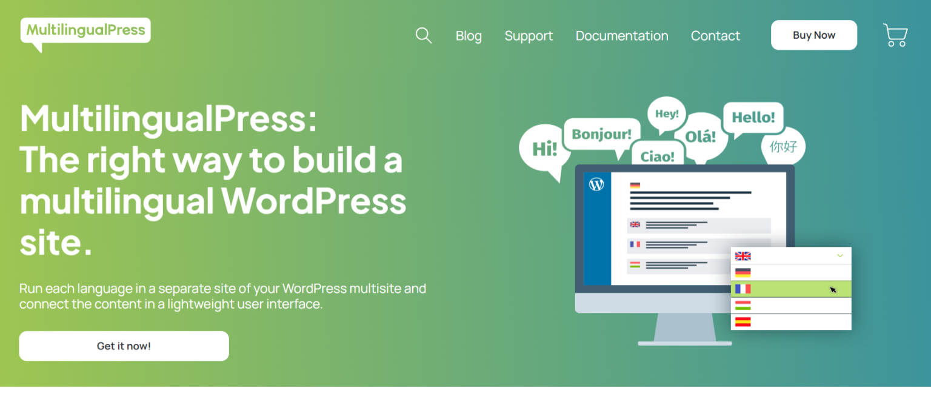This screenshot has width=931, height=393.
Task: Open the Support menu item
Action: coord(528,36)
